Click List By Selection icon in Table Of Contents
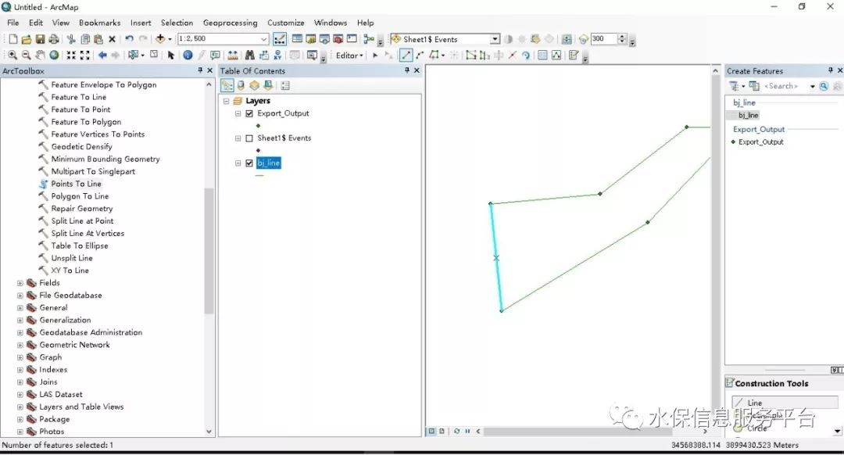The image size is (844, 455). click(x=267, y=86)
